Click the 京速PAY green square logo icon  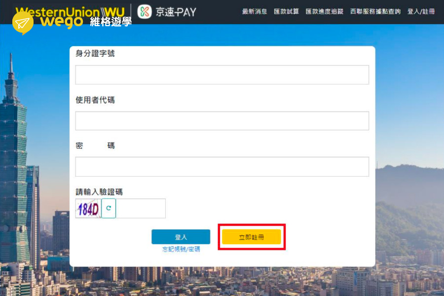145,11
